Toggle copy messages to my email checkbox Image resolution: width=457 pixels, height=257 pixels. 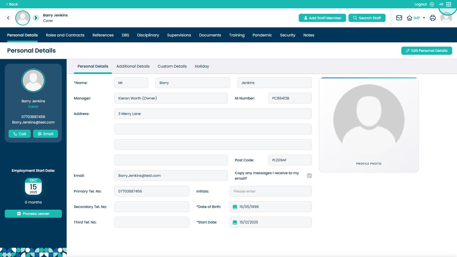click(x=309, y=176)
